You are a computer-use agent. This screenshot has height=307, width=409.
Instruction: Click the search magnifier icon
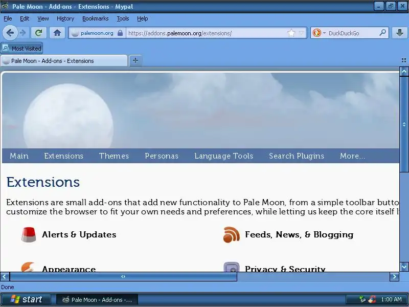tap(382, 33)
